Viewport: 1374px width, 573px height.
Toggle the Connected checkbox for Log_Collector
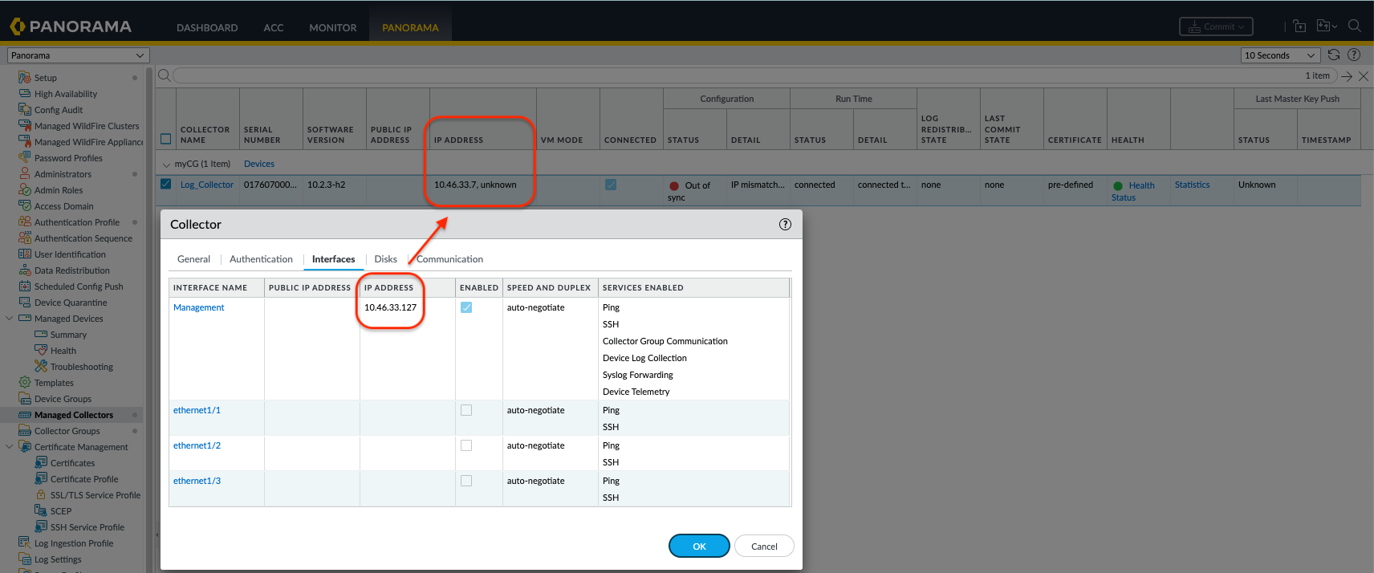click(x=611, y=185)
